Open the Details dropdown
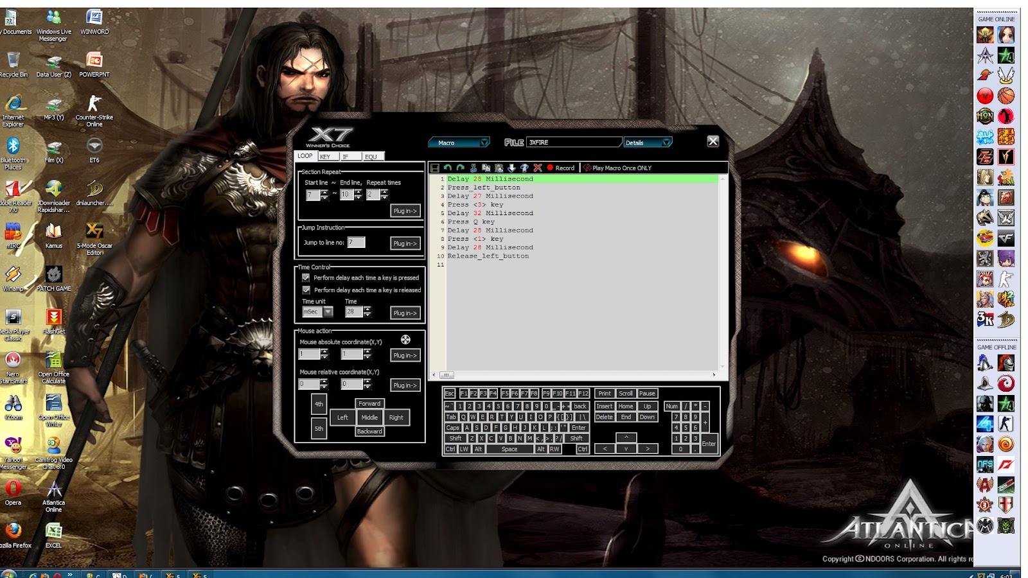This screenshot has width=1028, height=578. (x=648, y=143)
